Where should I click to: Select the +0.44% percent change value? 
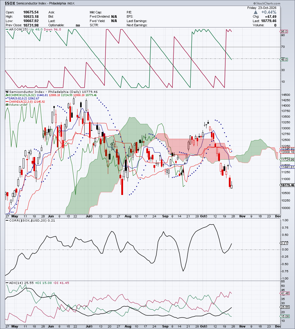click(x=269, y=12)
